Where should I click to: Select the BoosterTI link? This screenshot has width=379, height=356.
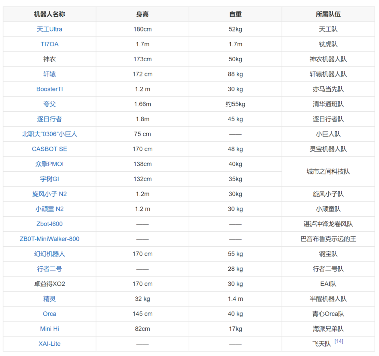coord(49,89)
